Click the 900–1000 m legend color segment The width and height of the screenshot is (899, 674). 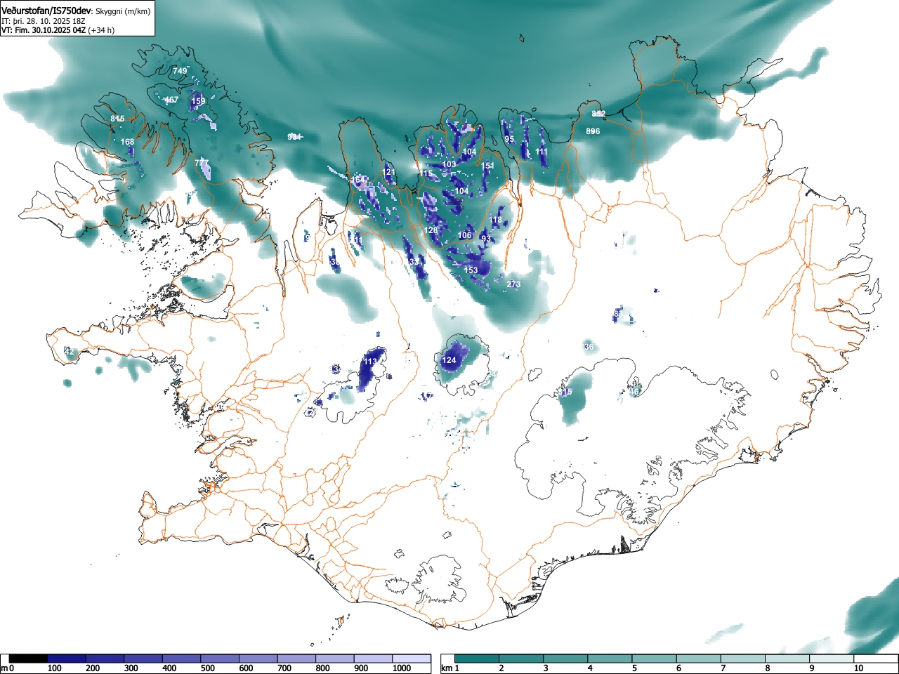[x=373, y=659]
